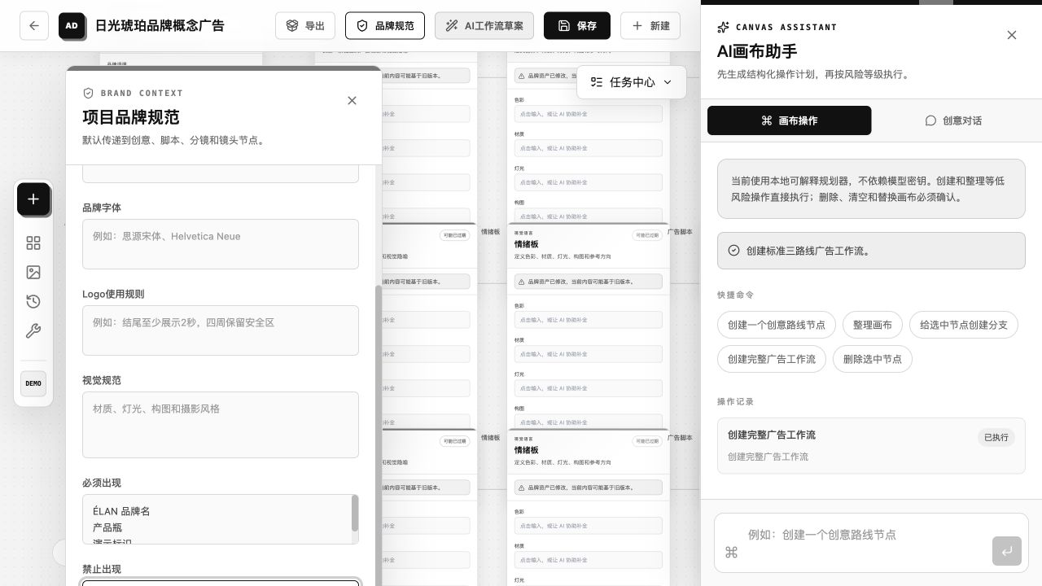The height and width of the screenshot is (586, 1042).
Task: Click the 新建 button
Action: (x=650, y=26)
